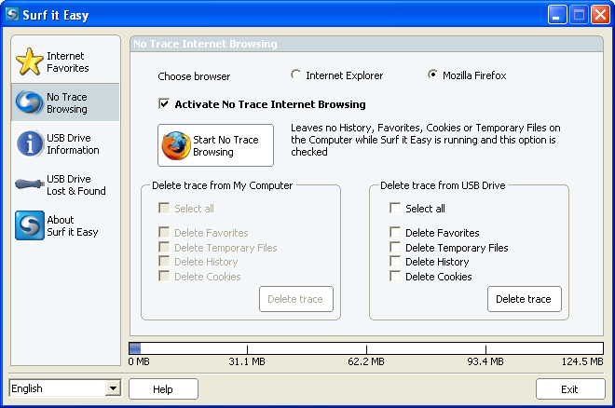The width and height of the screenshot is (615, 408).
Task: Select the Internet Explorer radio button
Action: (x=295, y=75)
